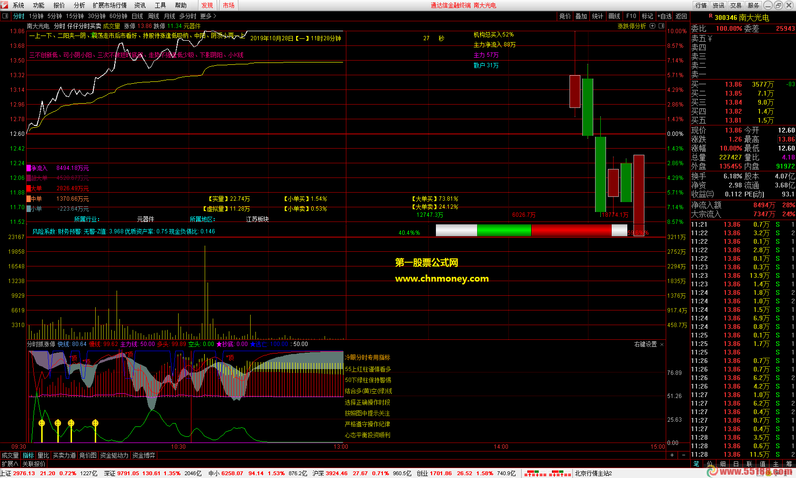Click the minus zoom button under the chart
Screen dimensions: 796x478
tap(683, 455)
